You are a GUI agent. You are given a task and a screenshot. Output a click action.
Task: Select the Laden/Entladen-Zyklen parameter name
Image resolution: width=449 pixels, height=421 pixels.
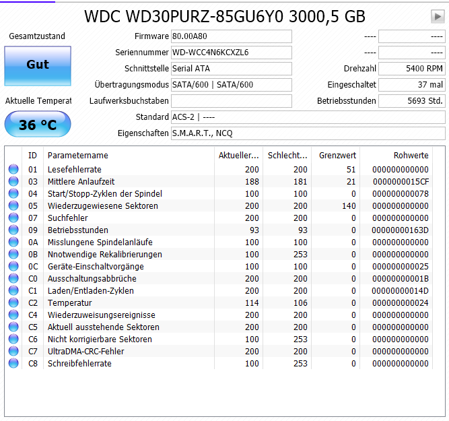point(90,291)
